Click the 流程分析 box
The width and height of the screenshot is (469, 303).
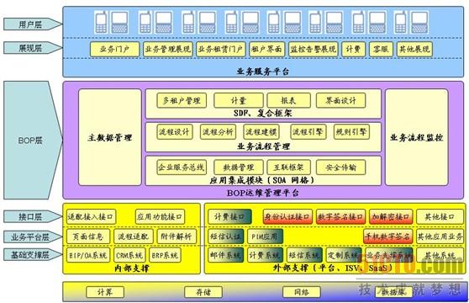click(x=218, y=132)
